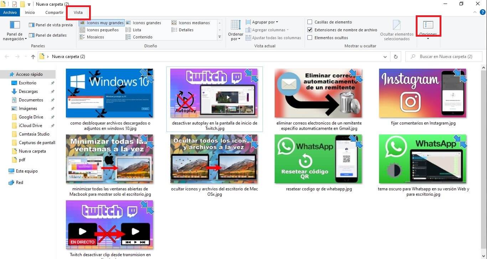Go up one folder level arrow
The image size is (487, 259).
tap(33, 57)
